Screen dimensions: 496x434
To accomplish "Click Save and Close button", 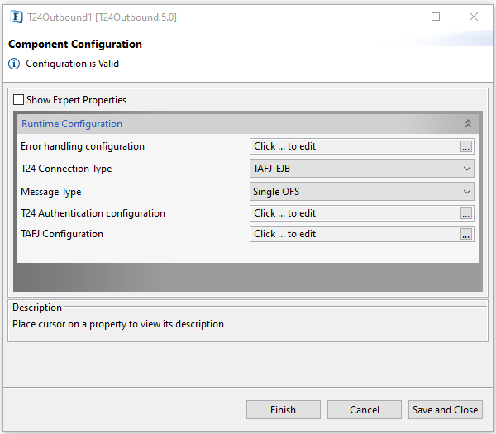I will [x=446, y=410].
